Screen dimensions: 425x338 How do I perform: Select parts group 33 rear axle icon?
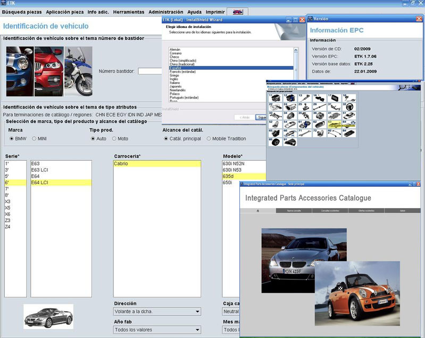click(x=275, y=116)
